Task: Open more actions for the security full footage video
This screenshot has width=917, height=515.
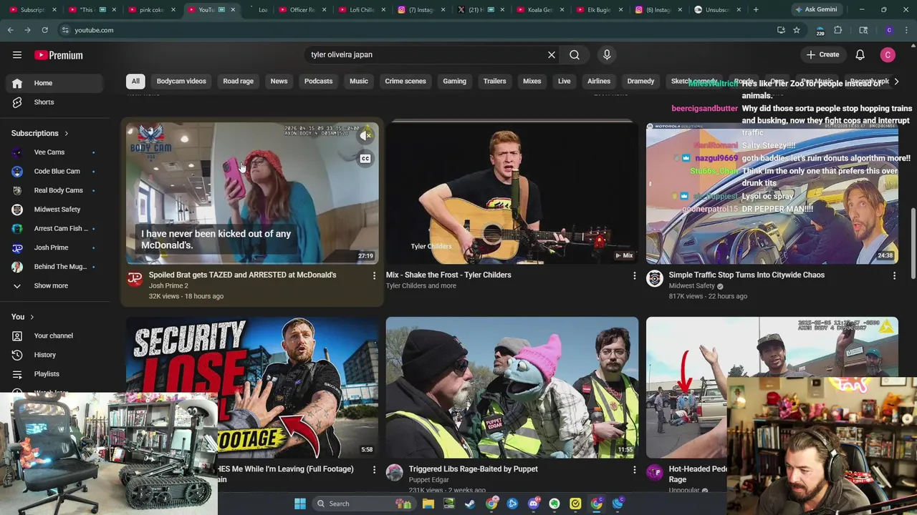Action: [374, 470]
